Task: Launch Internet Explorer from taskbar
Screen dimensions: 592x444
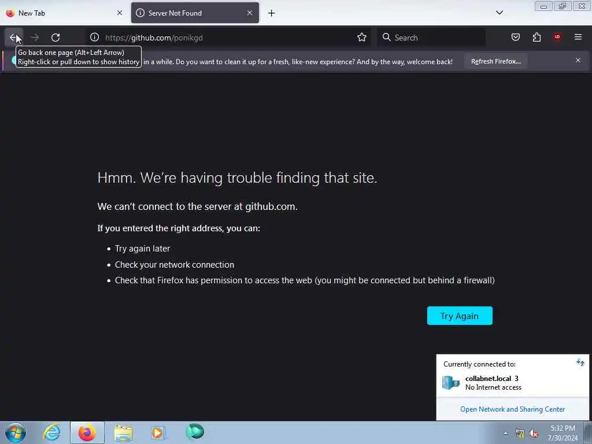Action: [51, 432]
